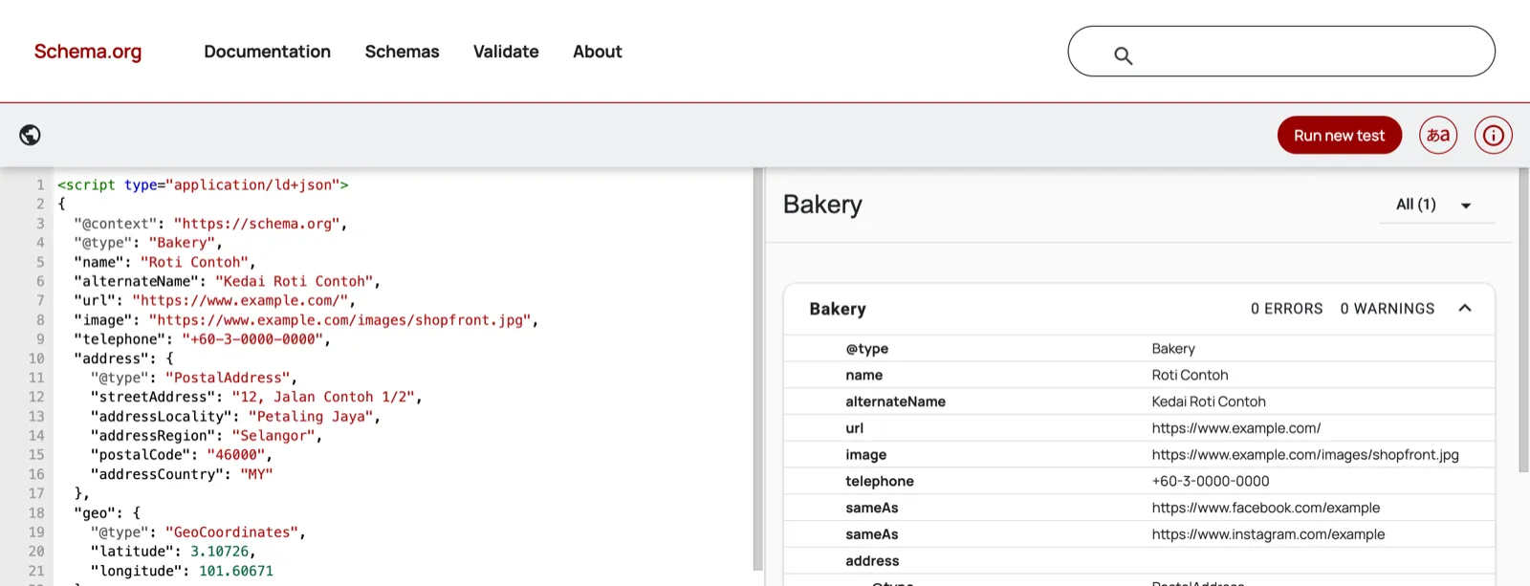Viewport: 1530px width, 586px height.
Task: Go to Schema.org home logo
Action: [x=88, y=52]
